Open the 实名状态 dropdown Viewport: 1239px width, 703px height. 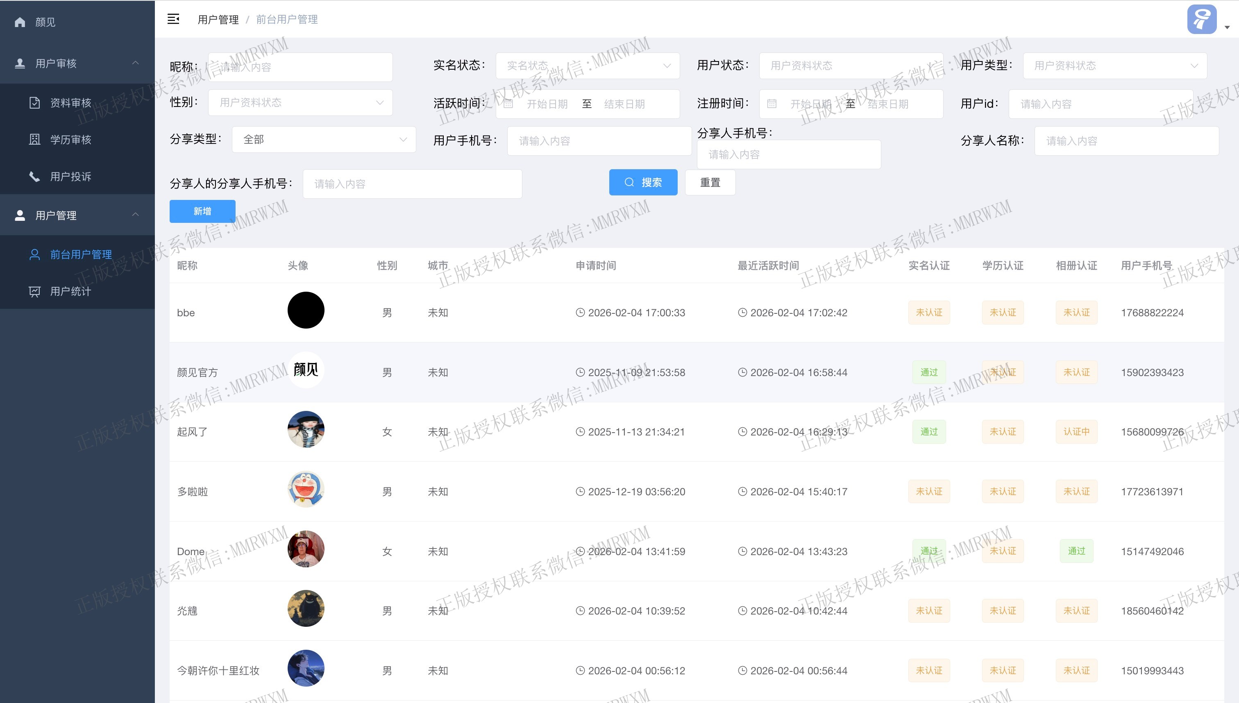pyautogui.click(x=587, y=66)
